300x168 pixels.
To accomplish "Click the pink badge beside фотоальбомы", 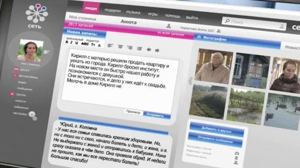I will [x=15, y=76].
